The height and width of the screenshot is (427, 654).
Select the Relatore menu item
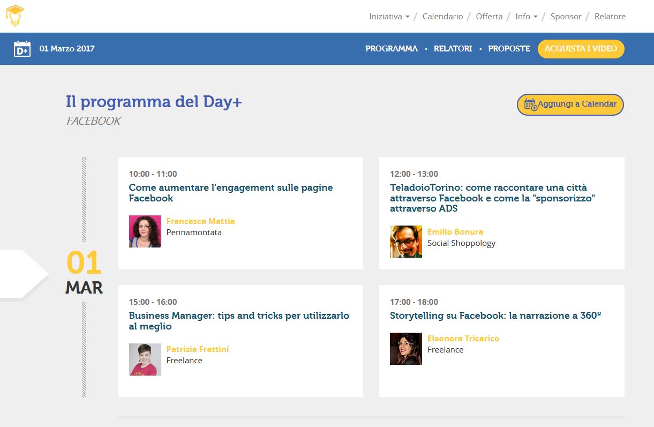click(610, 17)
